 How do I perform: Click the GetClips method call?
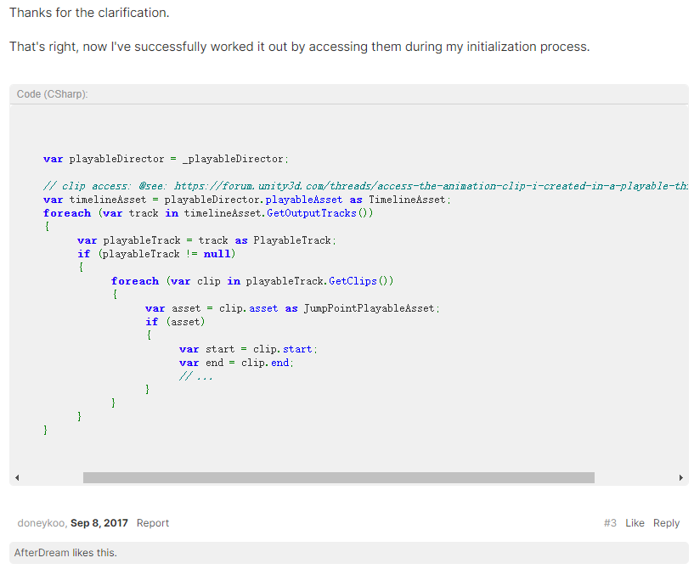pyautogui.click(x=353, y=280)
